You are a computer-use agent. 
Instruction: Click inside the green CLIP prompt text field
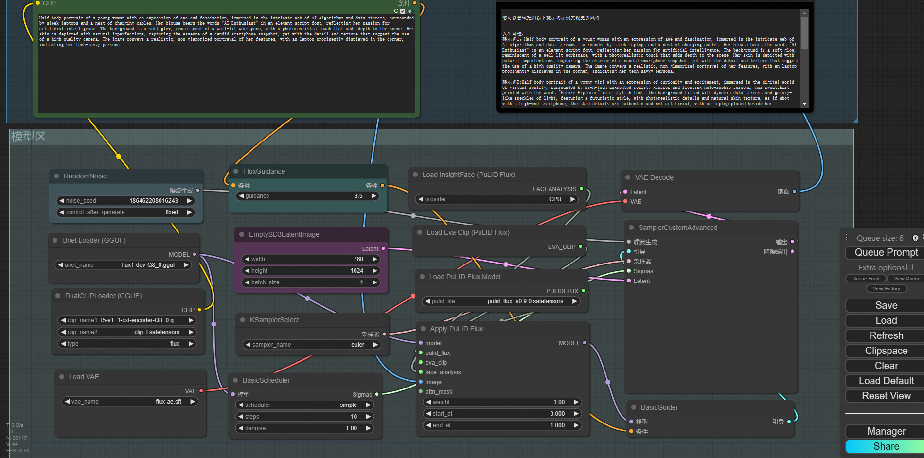coord(227,64)
